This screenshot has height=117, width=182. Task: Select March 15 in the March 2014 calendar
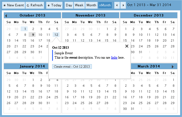(x=173, y=91)
